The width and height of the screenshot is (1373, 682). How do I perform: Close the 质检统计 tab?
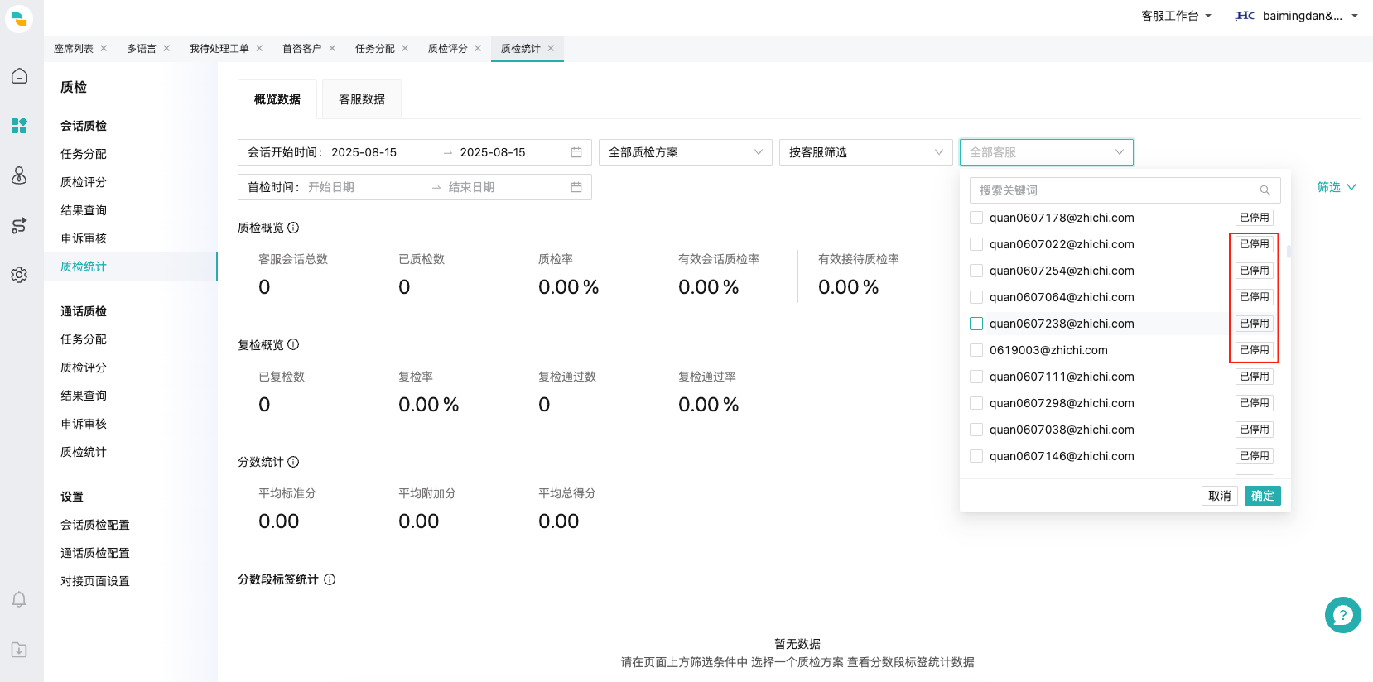[x=551, y=48]
